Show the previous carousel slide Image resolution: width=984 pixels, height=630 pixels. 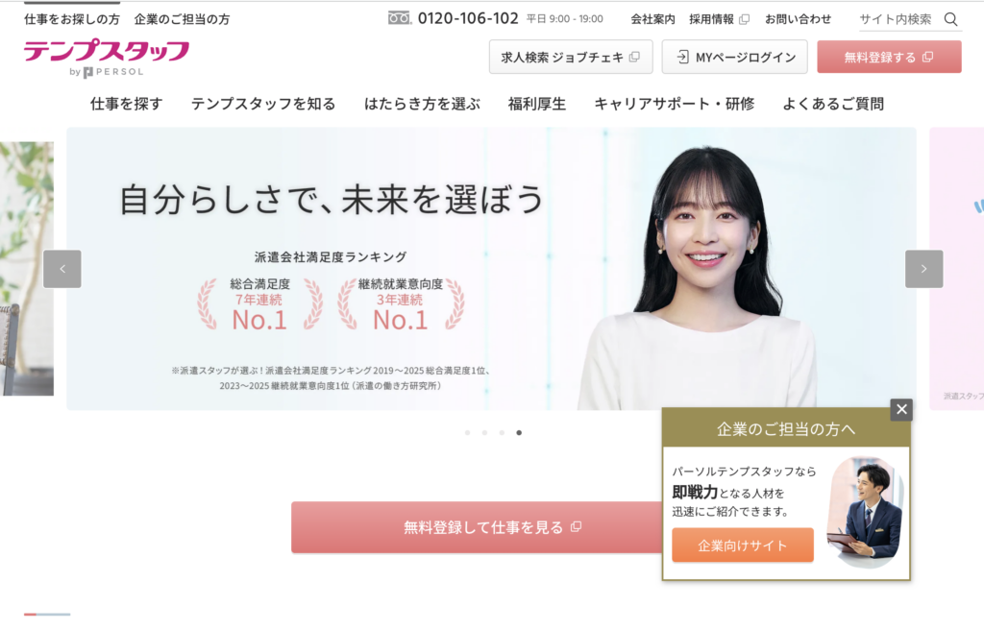[x=62, y=269]
